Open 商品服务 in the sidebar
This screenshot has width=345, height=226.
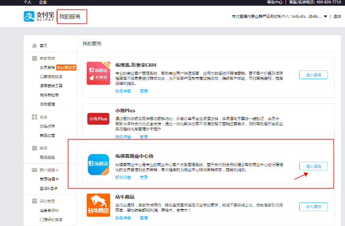(47, 157)
